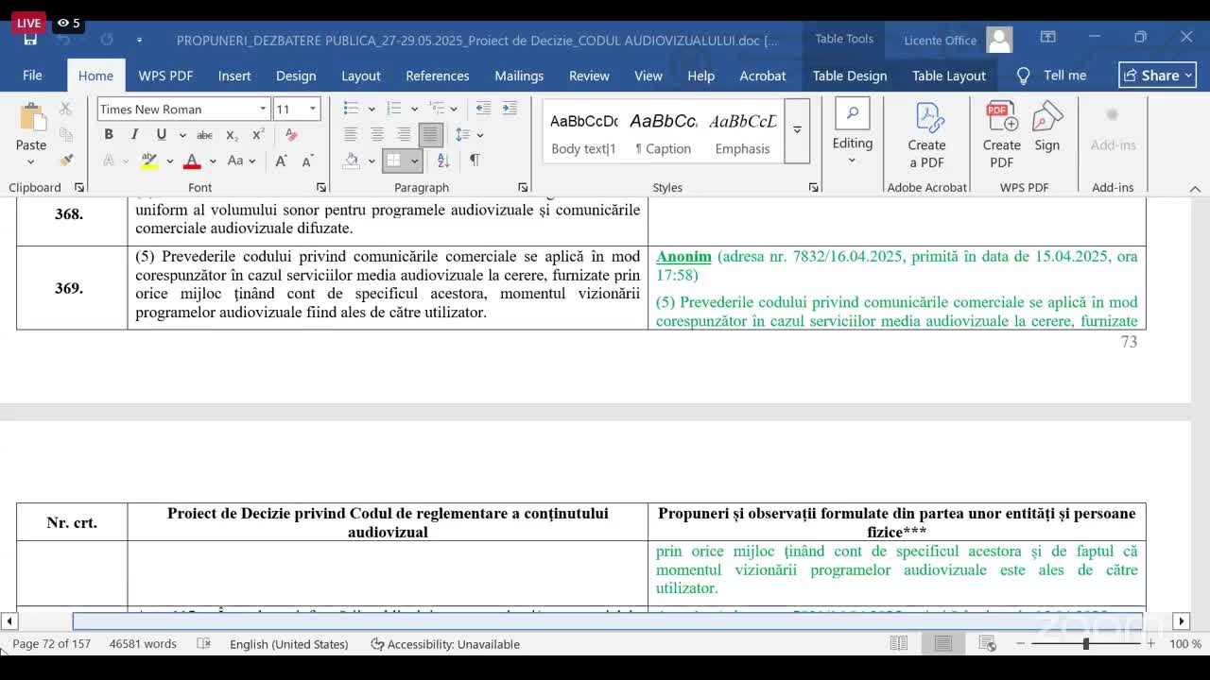This screenshot has width=1210, height=680.
Task: Select the Body text|1 style
Action: [x=583, y=133]
